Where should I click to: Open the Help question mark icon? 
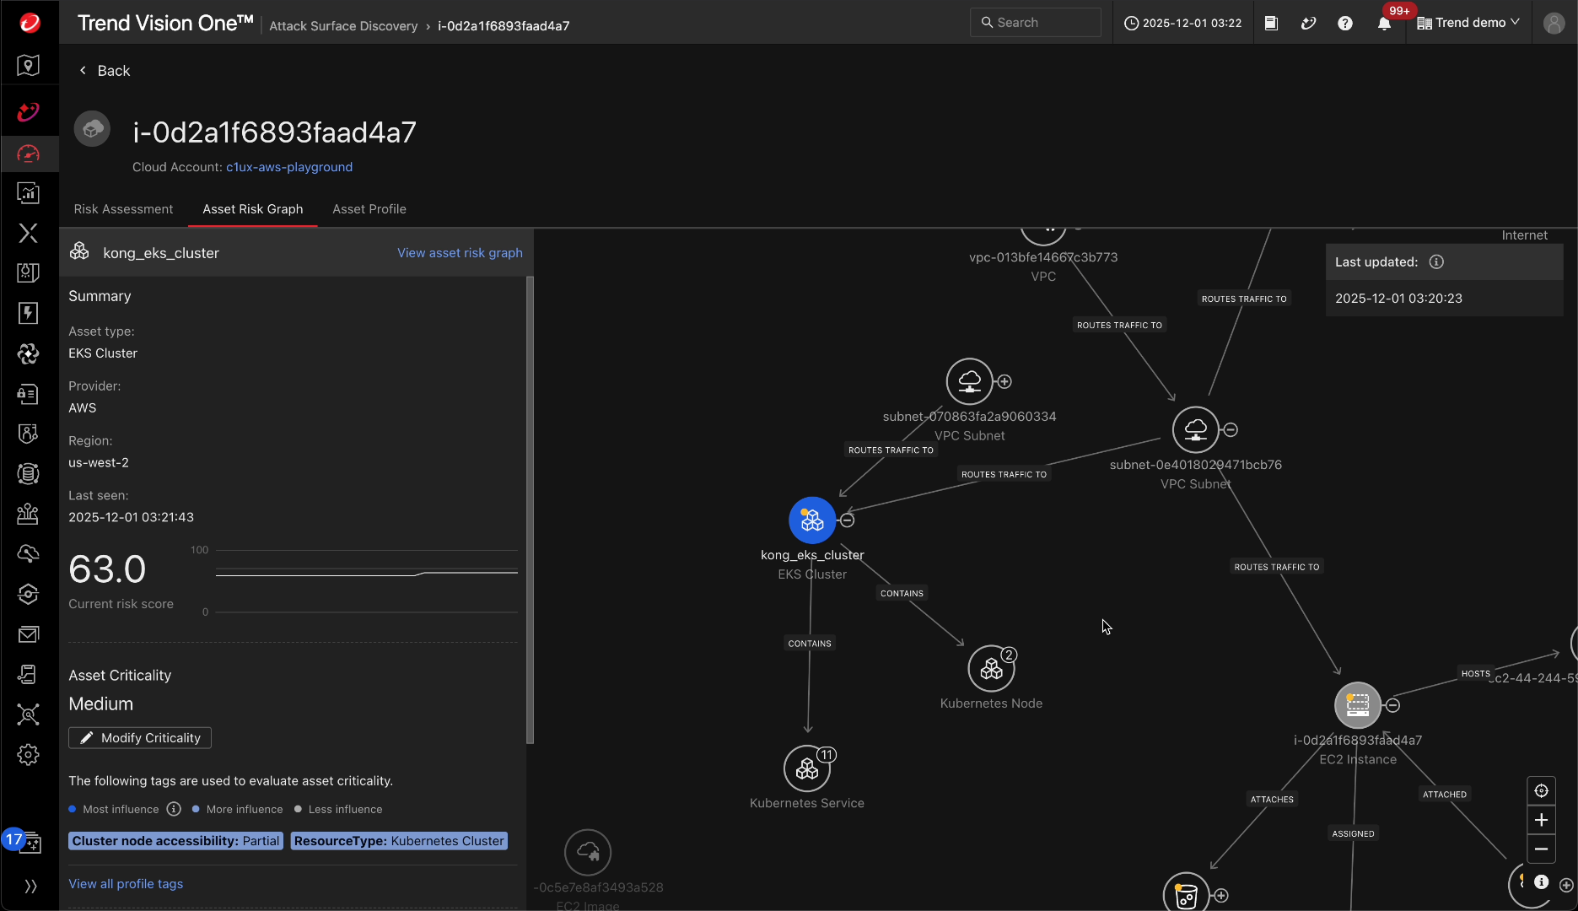[x=1344, y=23]
